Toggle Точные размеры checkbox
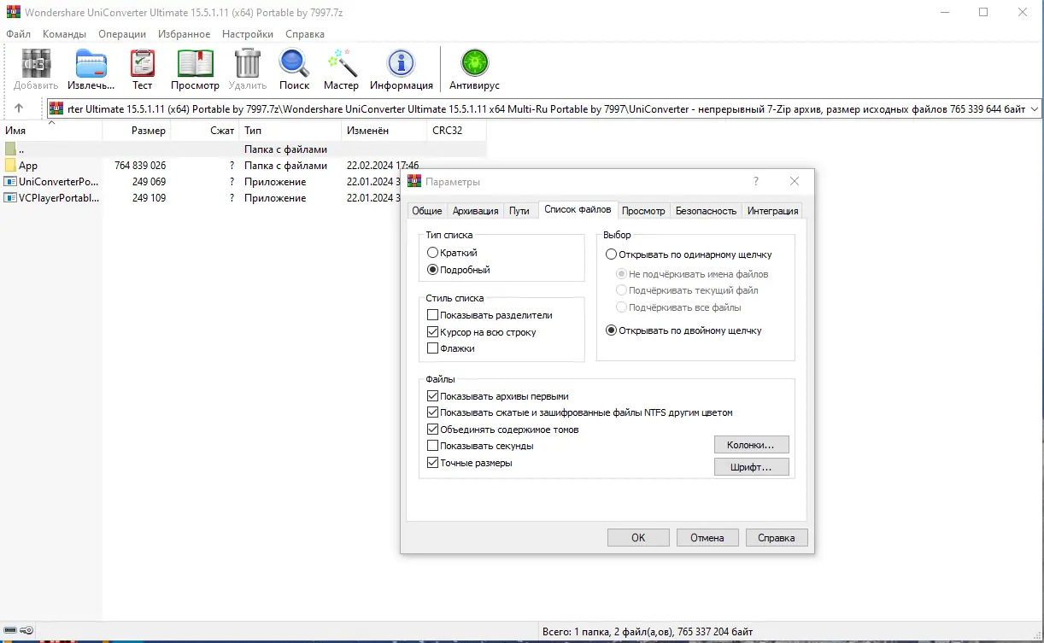Screen dimensions: 1044x643 pos(433,463)
